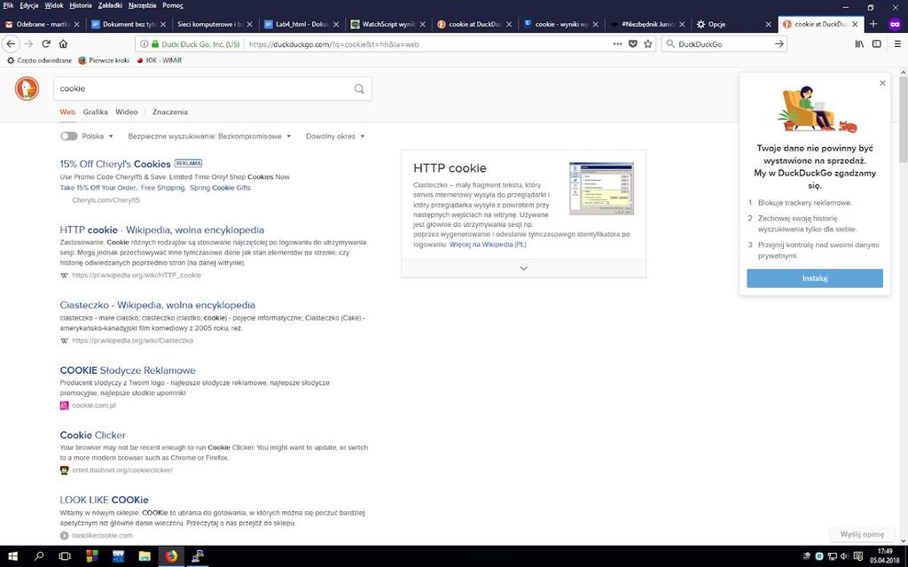
Task: Switch to the Odebrane mail tab
Action: (x=43, y=24)
